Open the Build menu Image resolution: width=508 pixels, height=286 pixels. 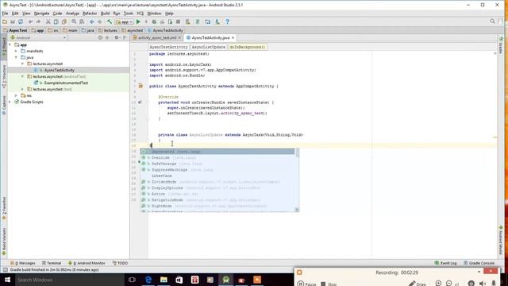click(105, 14)
